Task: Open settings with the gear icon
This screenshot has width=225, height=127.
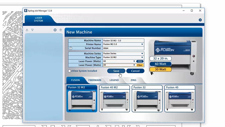Action: [200, 20]
